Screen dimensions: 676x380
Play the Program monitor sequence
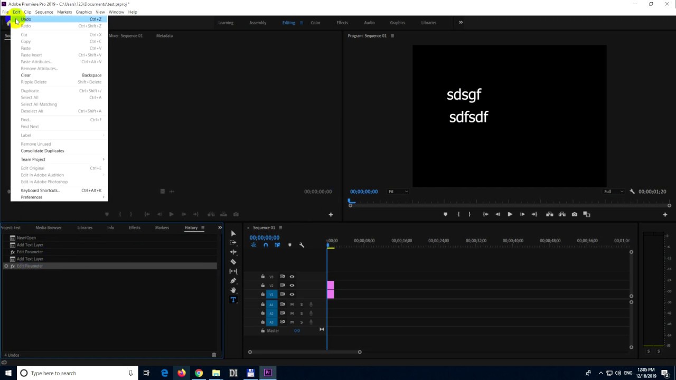pos(510,214)
